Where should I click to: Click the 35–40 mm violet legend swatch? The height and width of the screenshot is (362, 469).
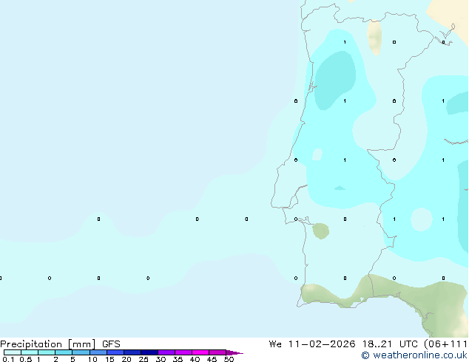183,352
